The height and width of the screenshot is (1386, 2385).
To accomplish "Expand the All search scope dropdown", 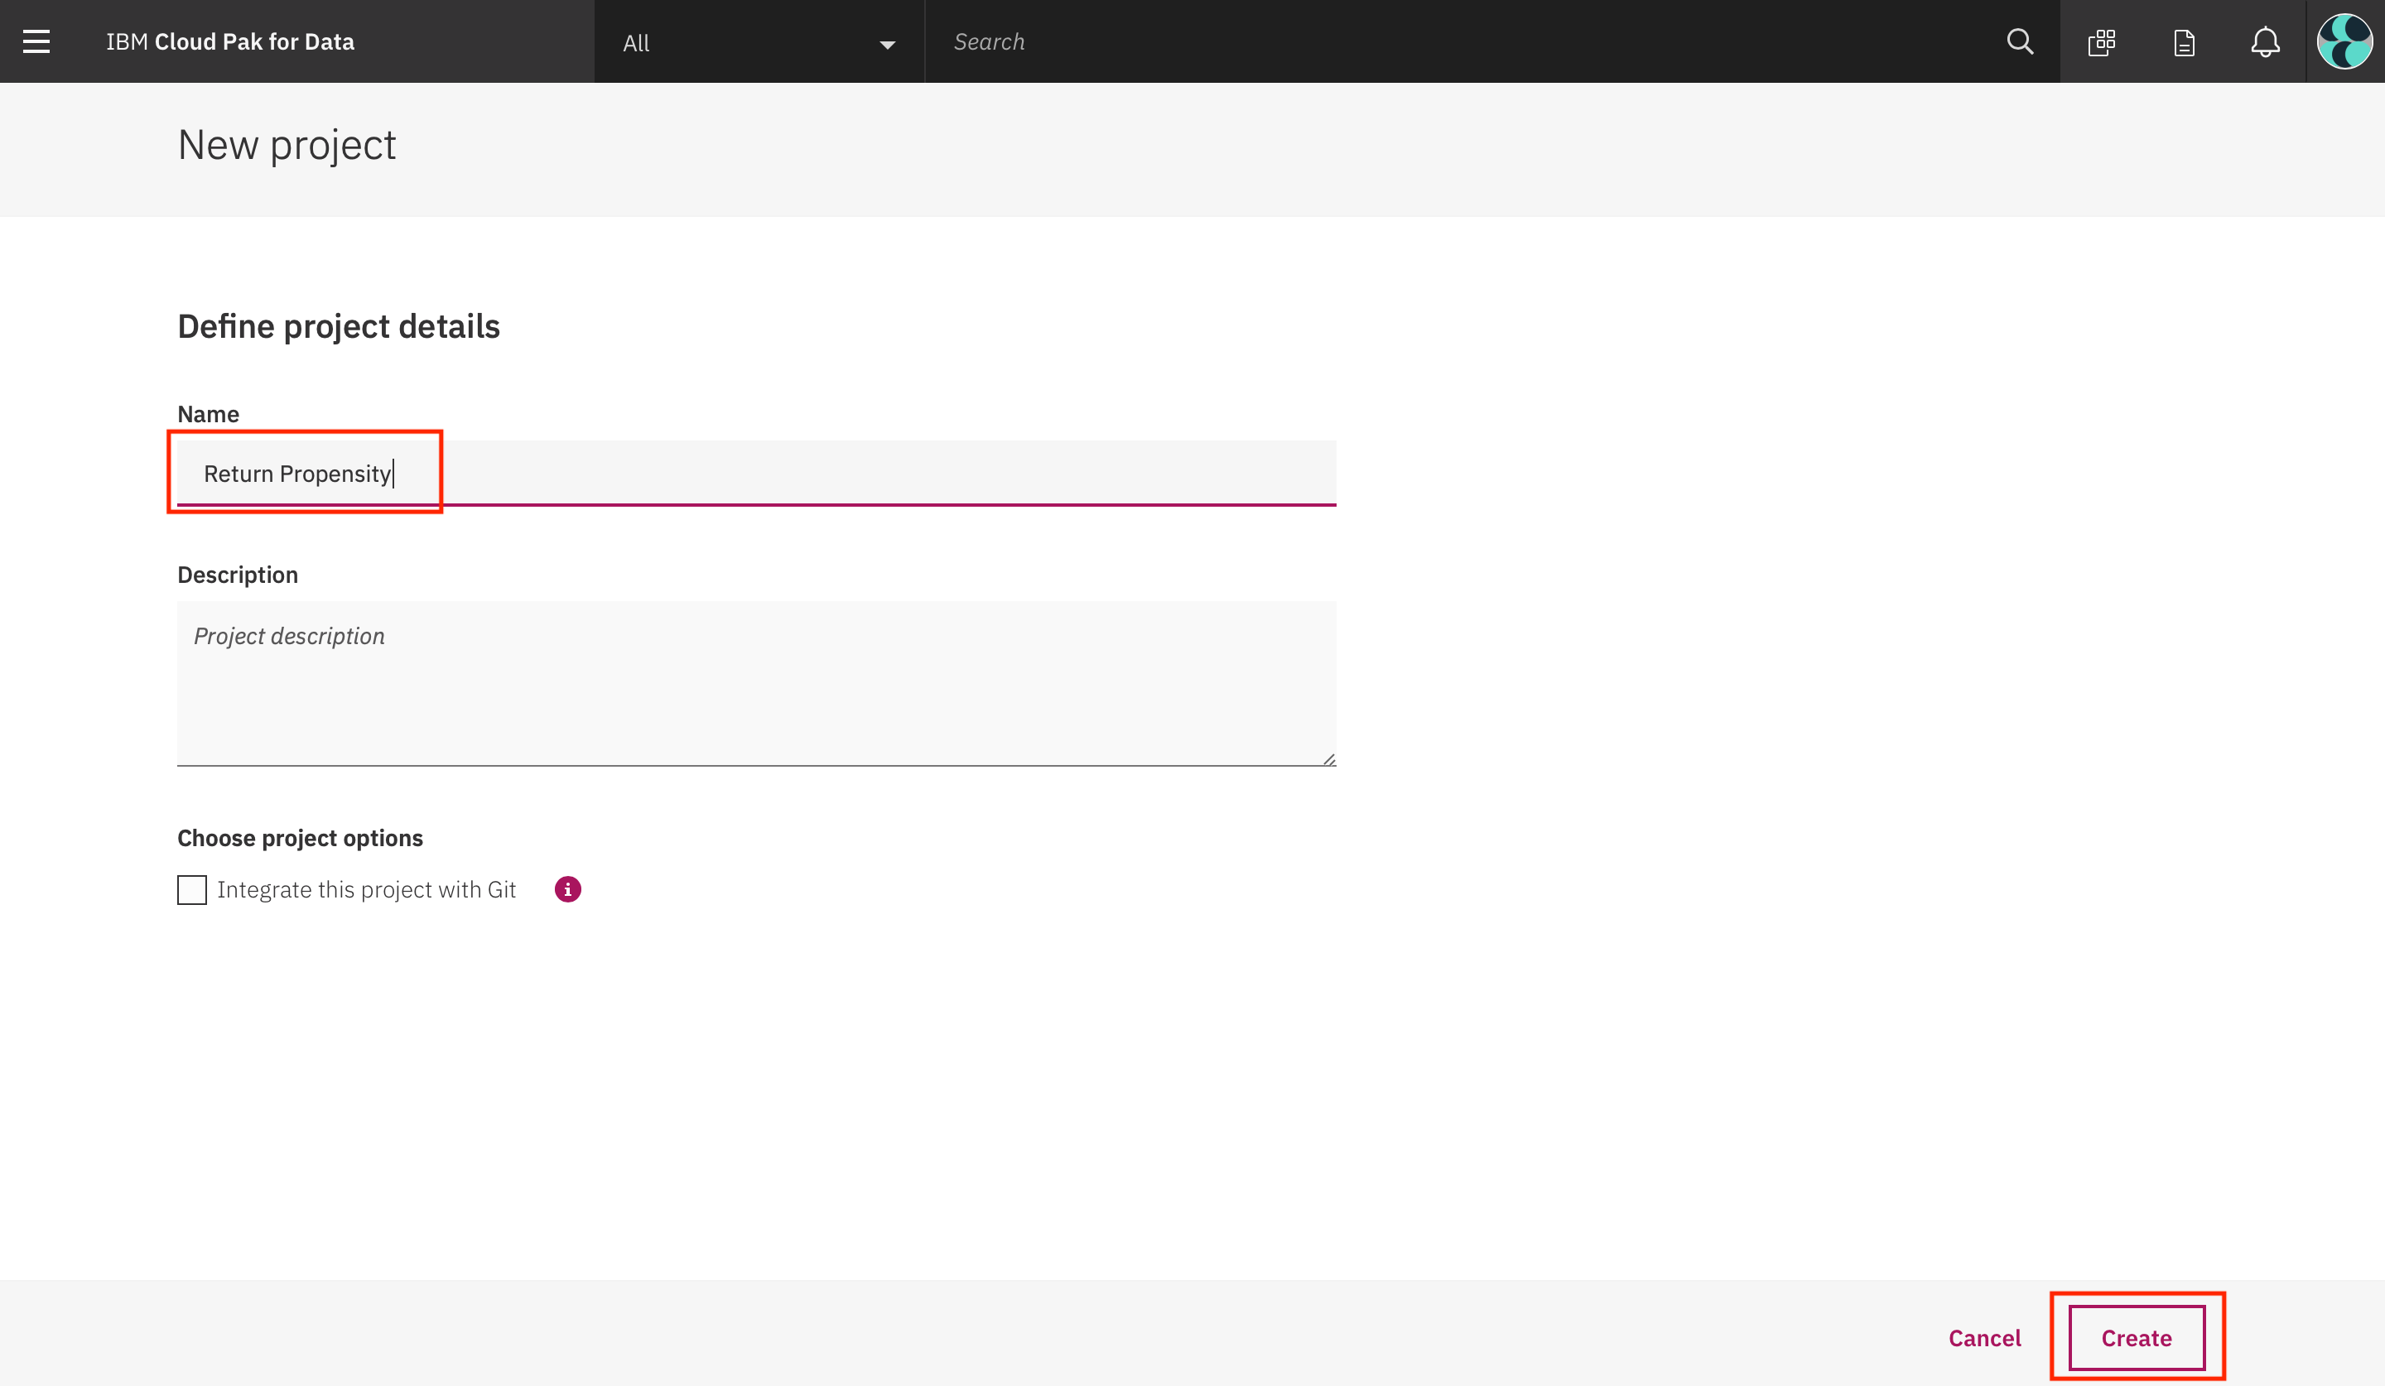I will (x=757, y=42).
